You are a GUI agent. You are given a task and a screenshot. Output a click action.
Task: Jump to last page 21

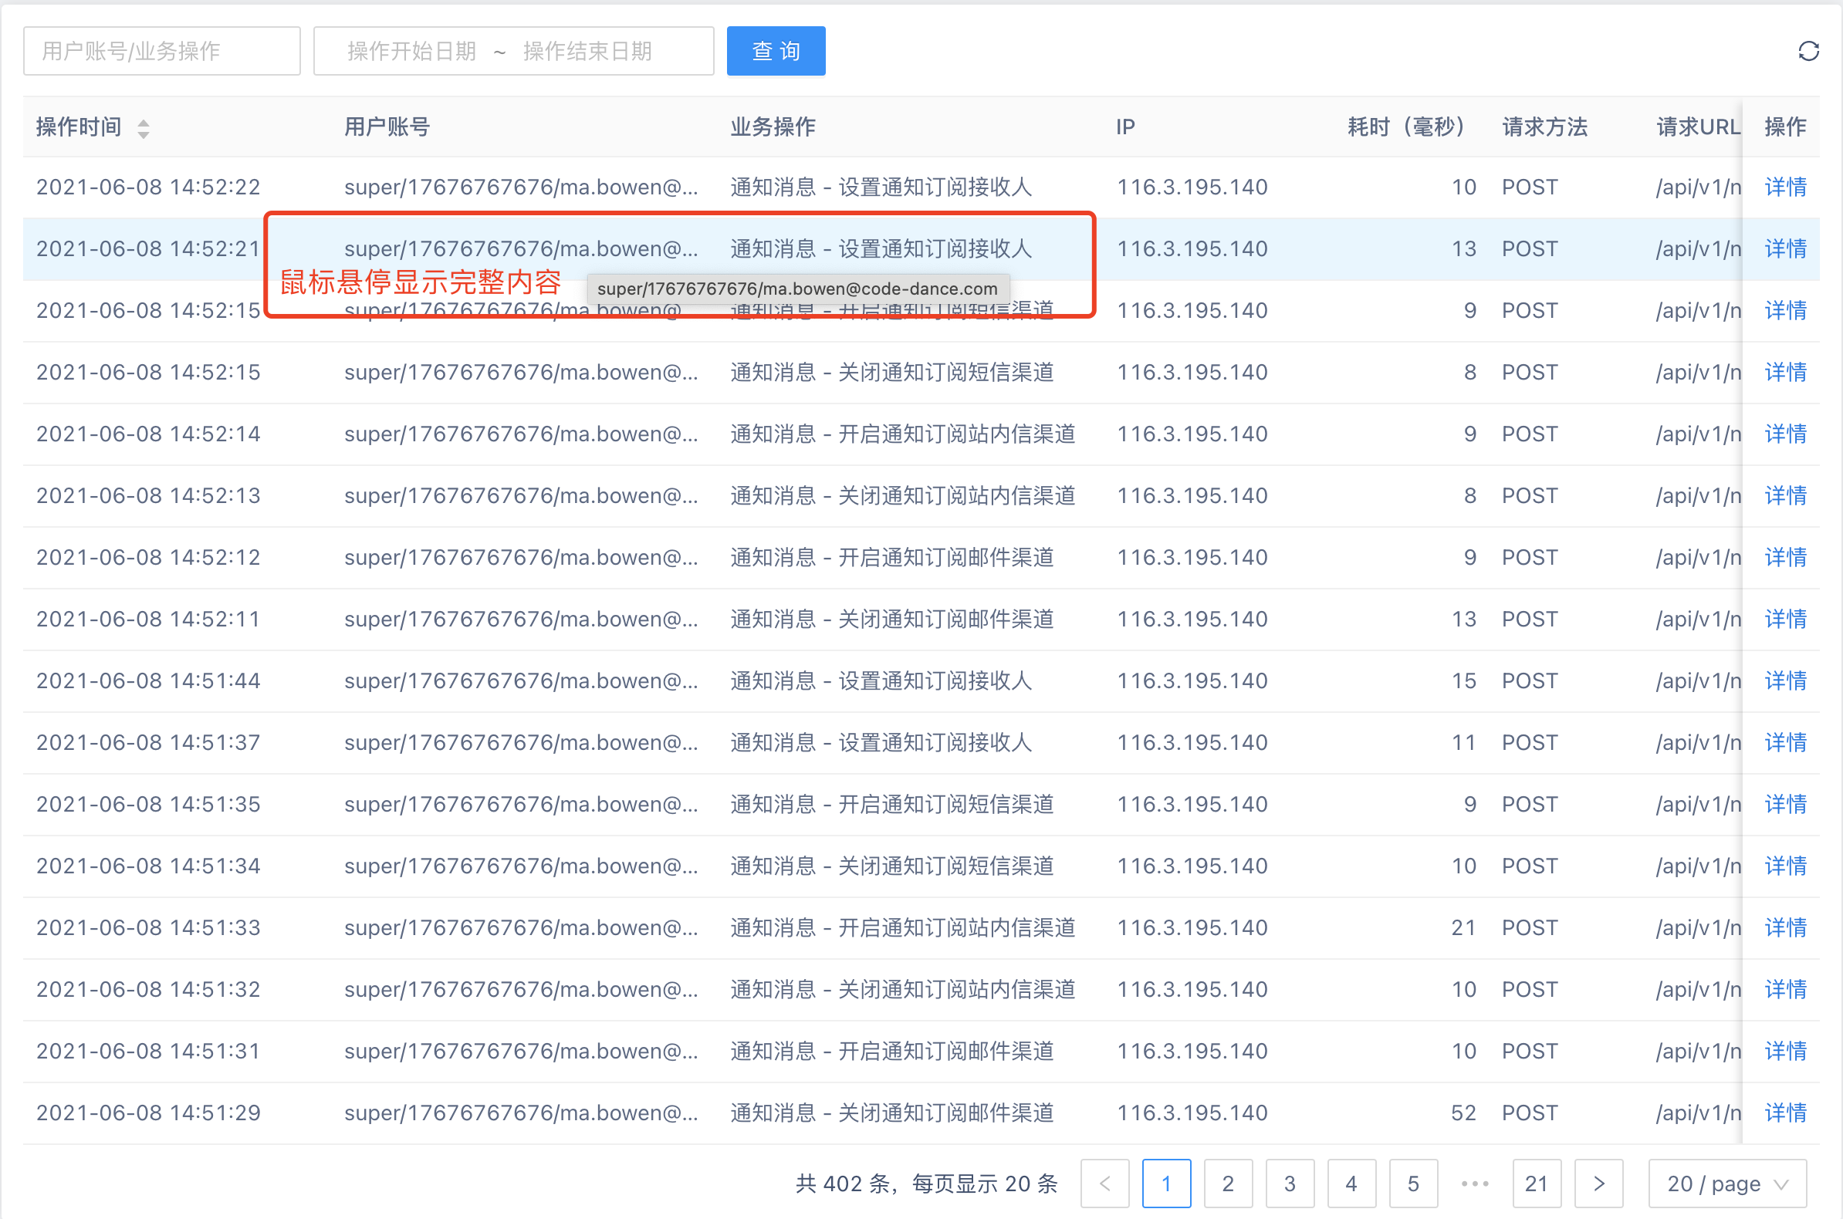pyautogui.click(x=1536, y=1184)
